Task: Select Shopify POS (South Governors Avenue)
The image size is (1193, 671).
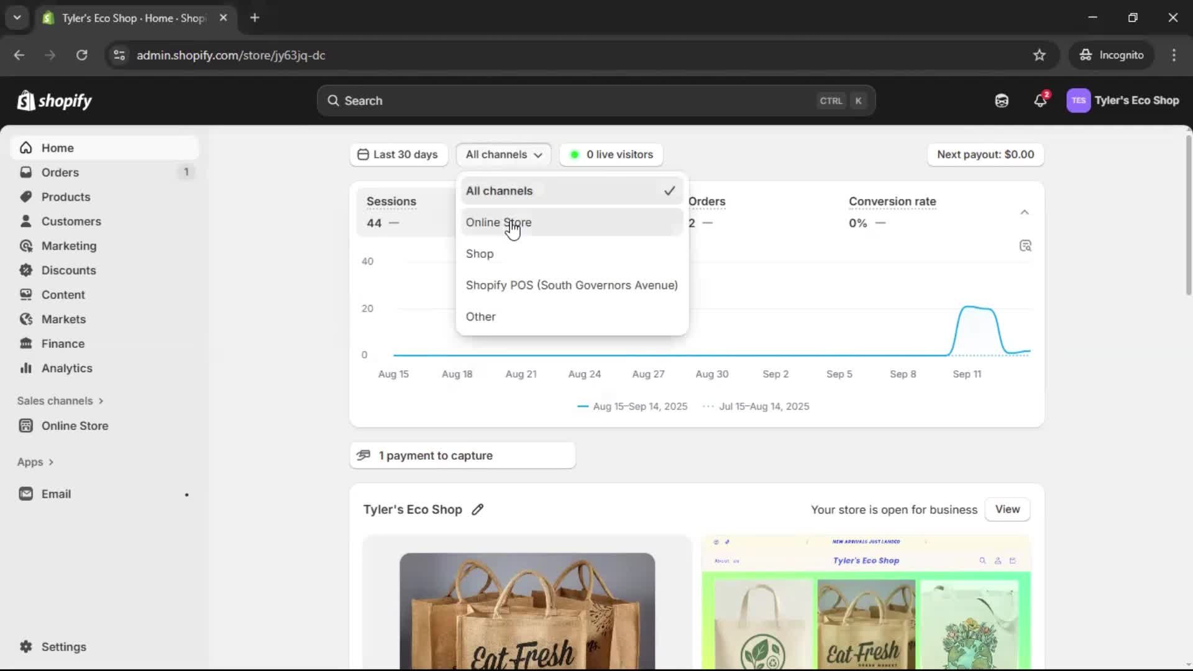Action: tap(572, 285)
